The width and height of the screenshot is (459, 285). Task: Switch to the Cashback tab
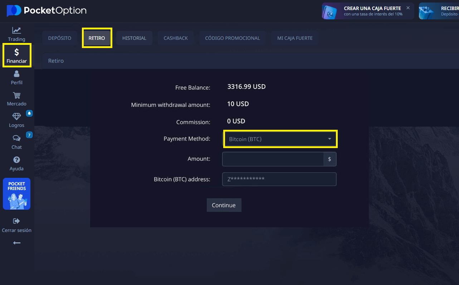(x=176, y=38)
